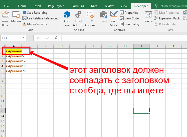
Task: Select cell with header Серийник
Action: coord(13,51)
